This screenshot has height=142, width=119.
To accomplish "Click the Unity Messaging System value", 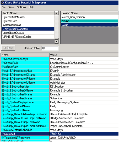I will (x=84, y=102).
